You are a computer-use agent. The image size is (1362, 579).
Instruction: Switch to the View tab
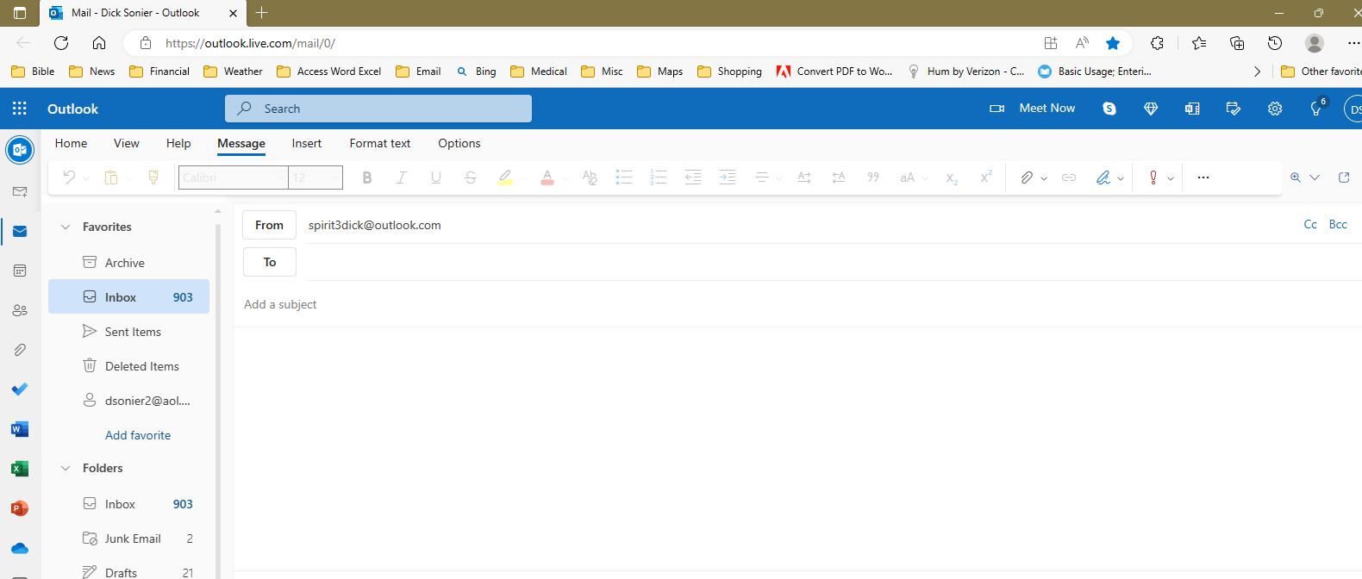[x=127, y=143]
